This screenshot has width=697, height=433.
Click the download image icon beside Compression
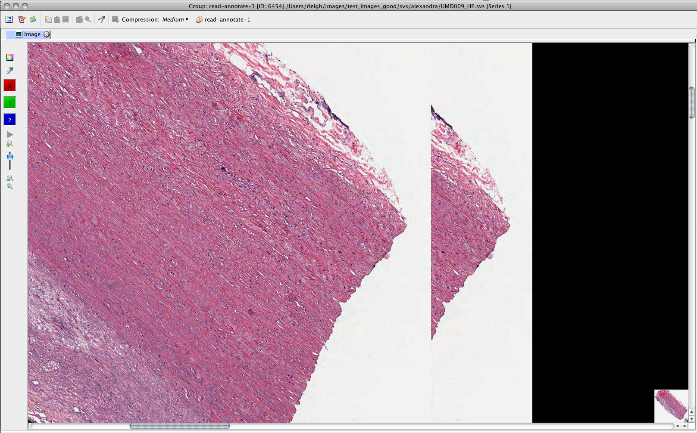tap(116, 19)
